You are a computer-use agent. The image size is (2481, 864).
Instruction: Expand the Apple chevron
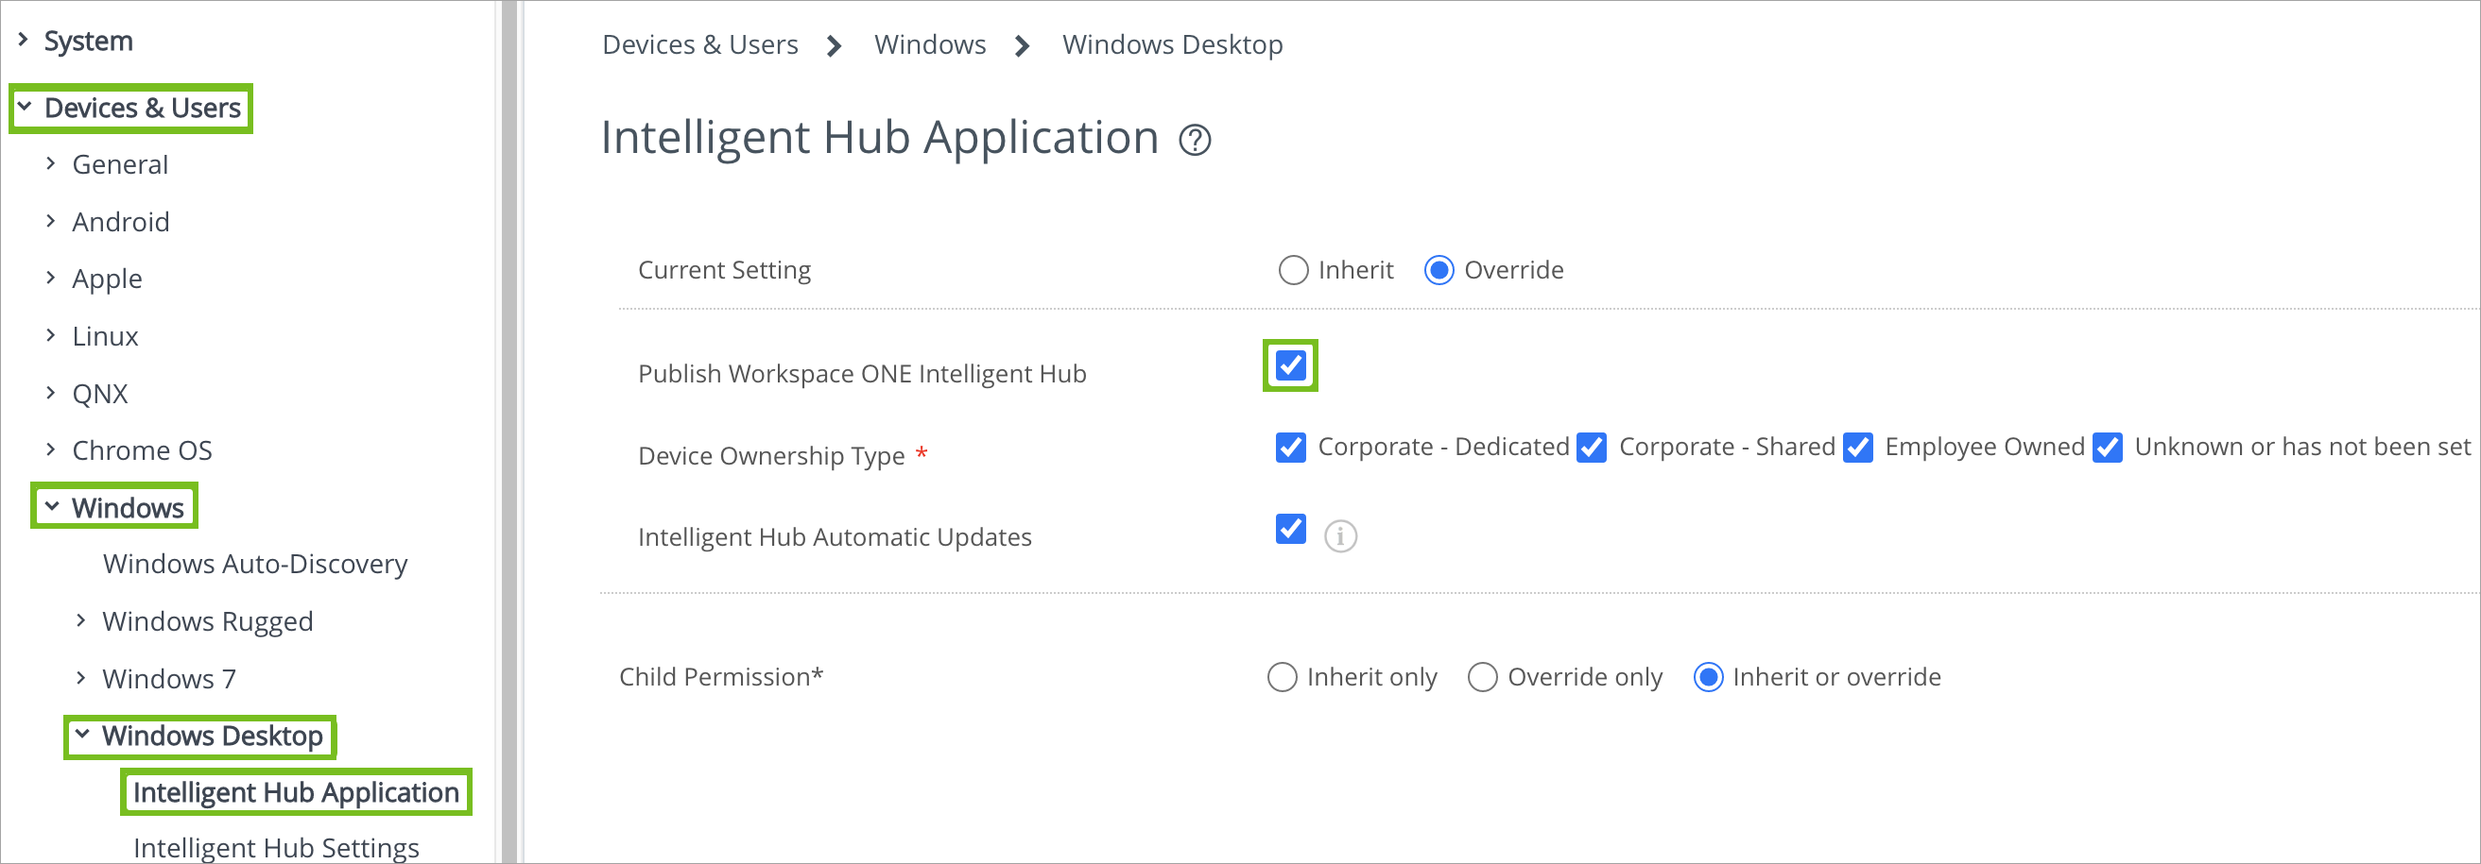[x=51, y=278]
